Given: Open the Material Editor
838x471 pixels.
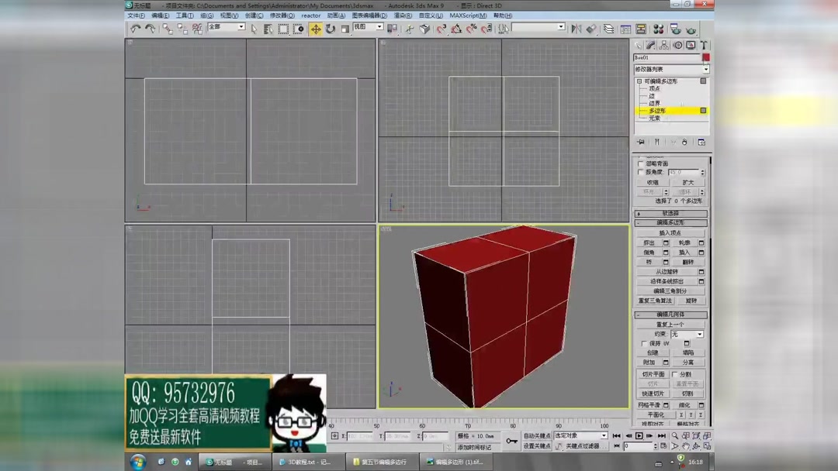Looking at the screenshot, I should click(658, 29).
